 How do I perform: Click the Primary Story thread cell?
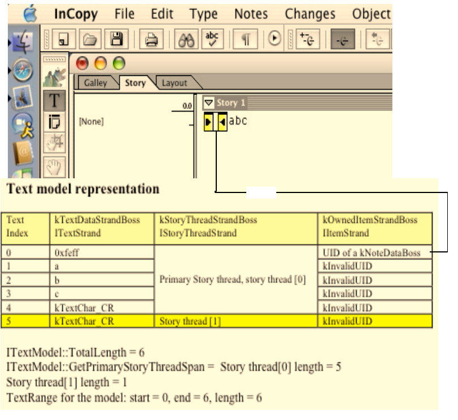236,279
